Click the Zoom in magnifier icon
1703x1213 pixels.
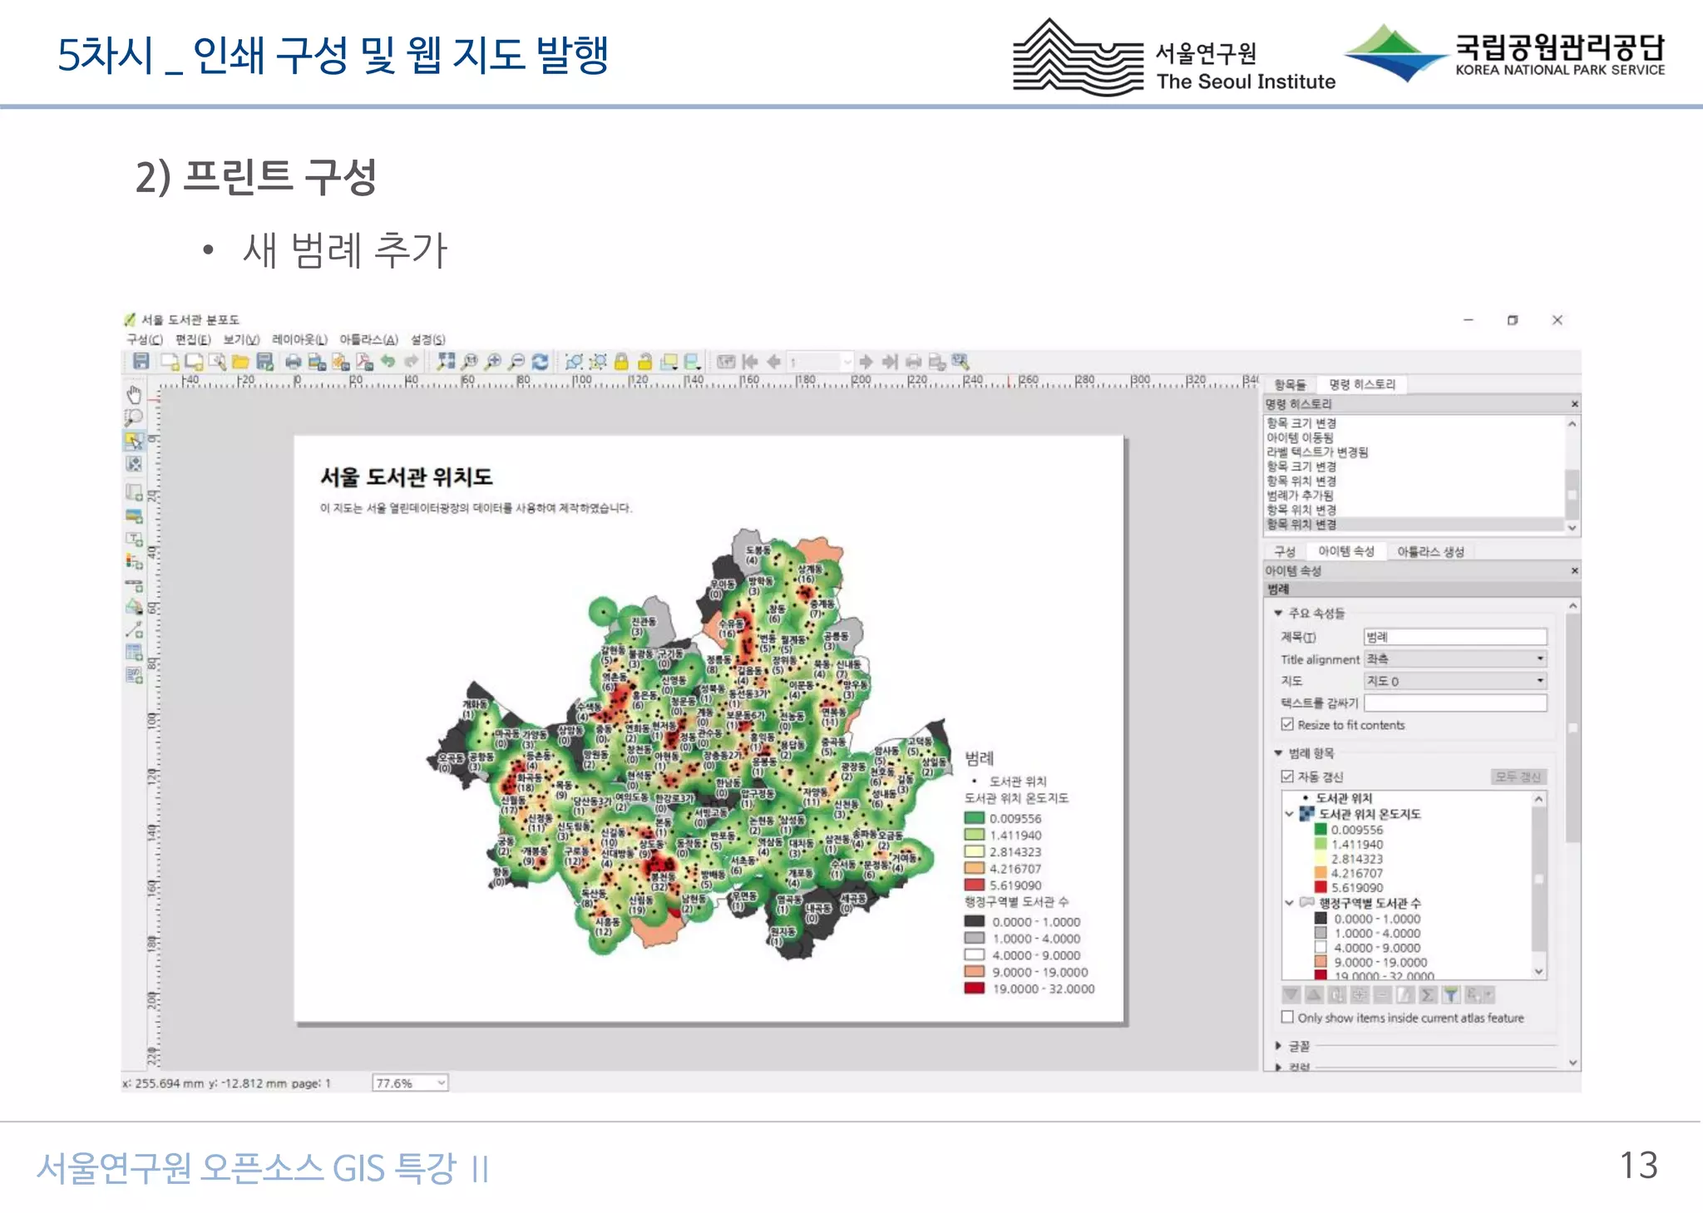click(x=493, y=362)
